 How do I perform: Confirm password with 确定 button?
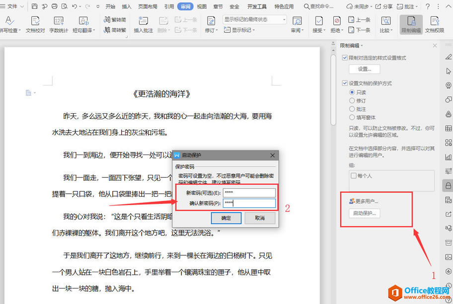[x=226, y=218]
